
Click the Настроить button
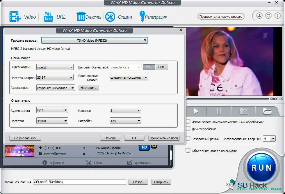pos(88,88)
